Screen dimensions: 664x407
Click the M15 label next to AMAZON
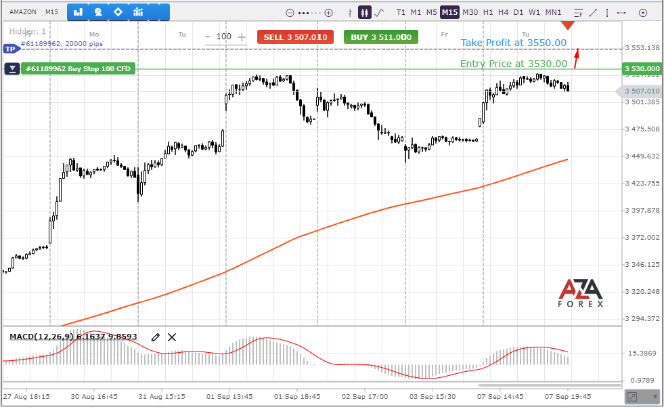[x=51, y=12]
